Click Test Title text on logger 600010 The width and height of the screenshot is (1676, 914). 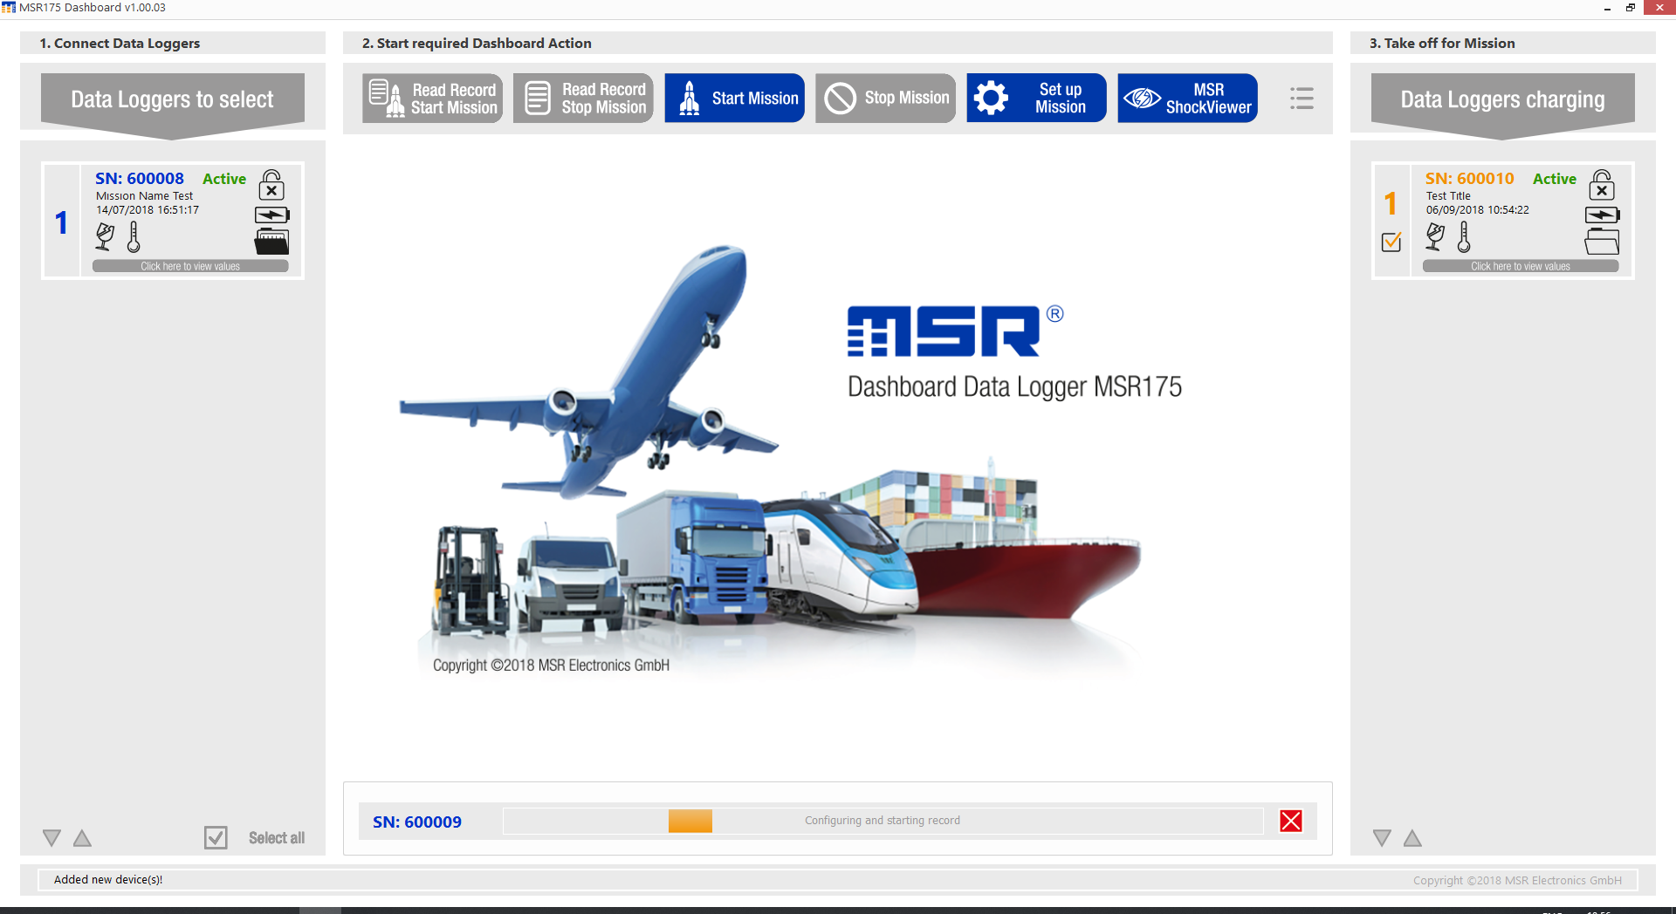click(1448, 196)
